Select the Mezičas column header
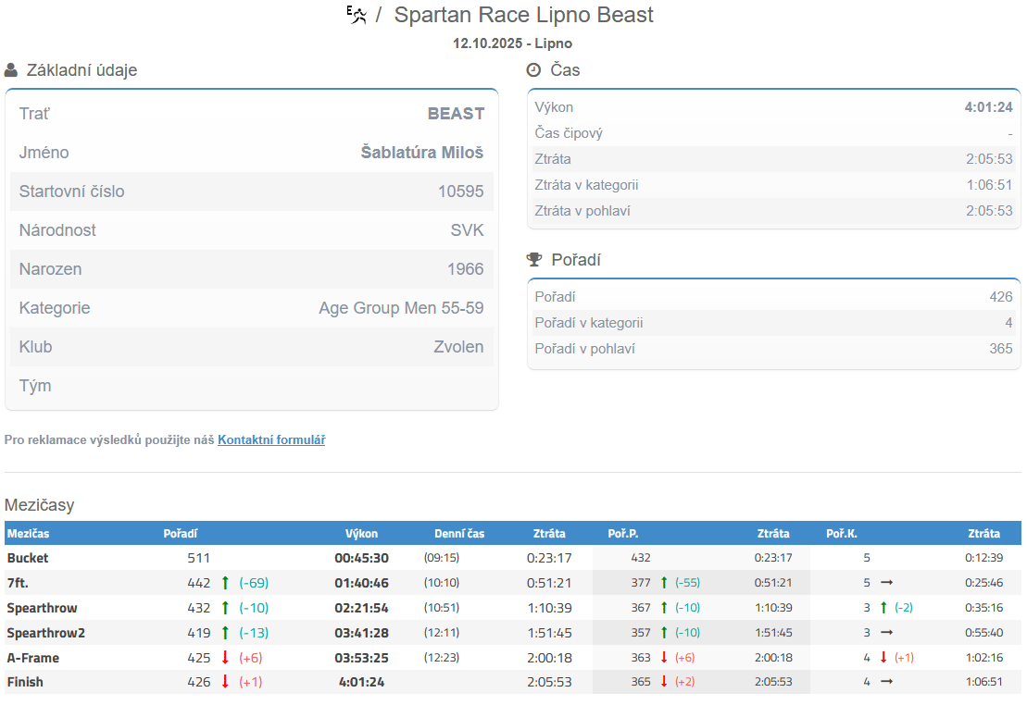This screenshot has width=1027, height=705. (x=29, y=534)
